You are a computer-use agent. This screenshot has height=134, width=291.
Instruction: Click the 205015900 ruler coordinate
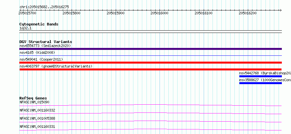coord(116,13)
